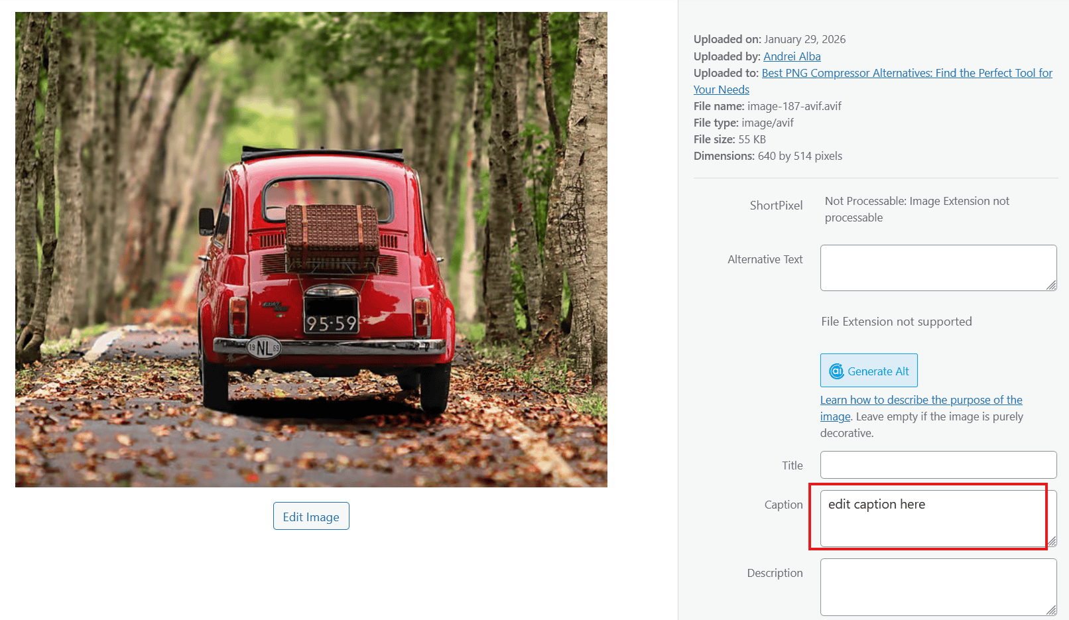Viewport: 1069px width, 620px height.
Task: Click the red car image preview
Action: pyautogui.click(x=311, y=249)
